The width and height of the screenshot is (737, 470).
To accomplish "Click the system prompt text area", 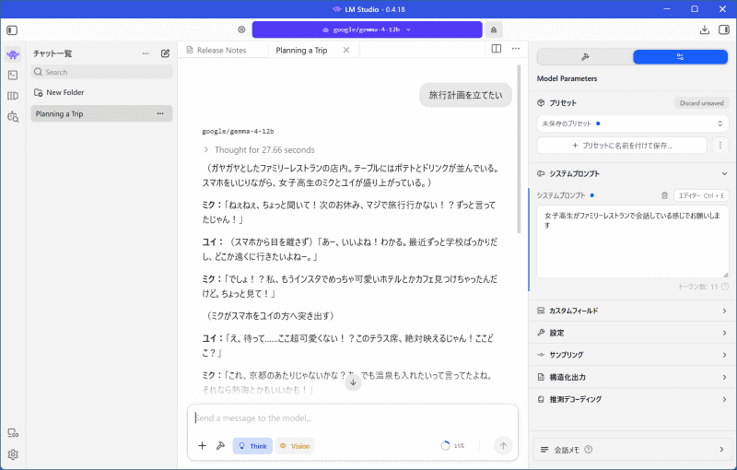I will point(632,241).
